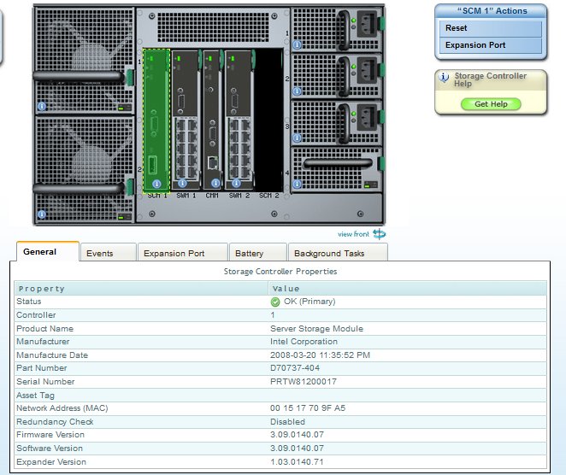Open info for power supply slot 4

point(297,184)
